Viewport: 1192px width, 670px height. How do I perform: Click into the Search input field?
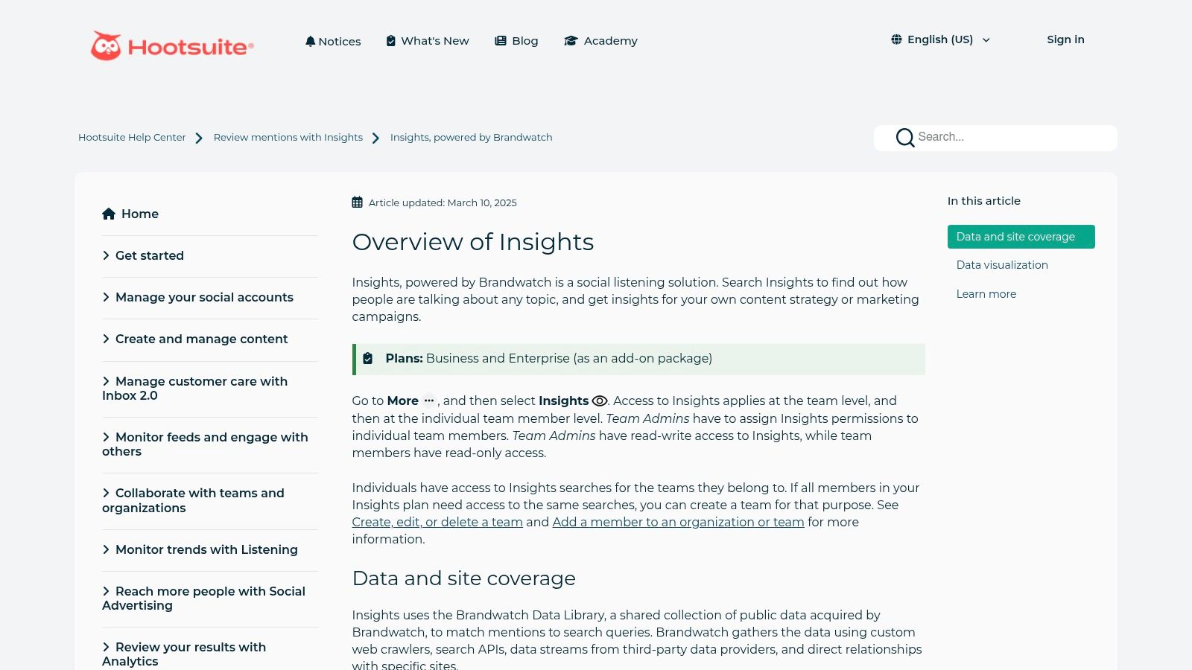click(1013, 137)
